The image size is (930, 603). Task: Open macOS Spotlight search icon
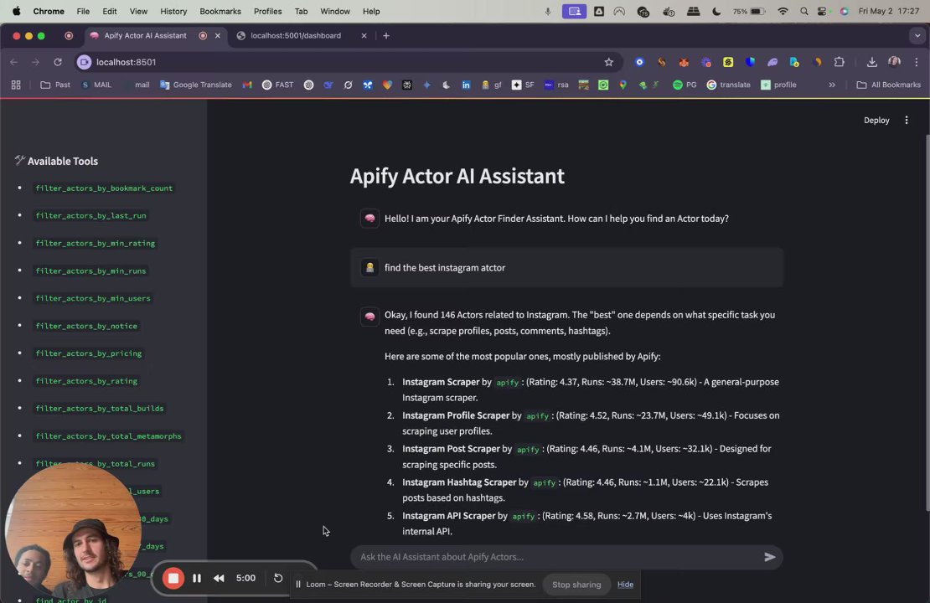point(803,11)
